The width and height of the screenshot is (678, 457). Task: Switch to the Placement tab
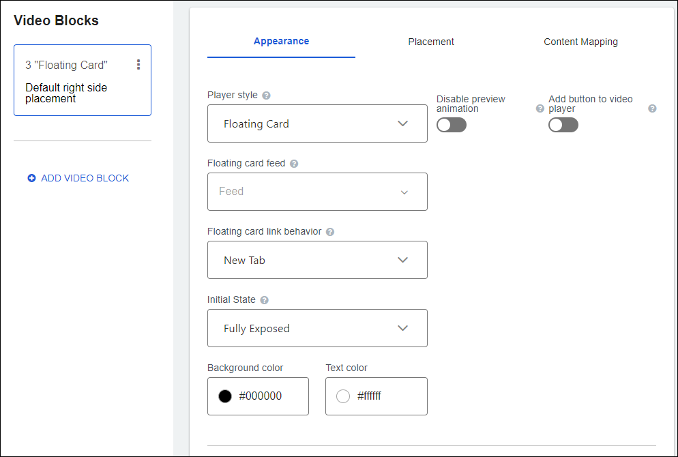point(431,42)
